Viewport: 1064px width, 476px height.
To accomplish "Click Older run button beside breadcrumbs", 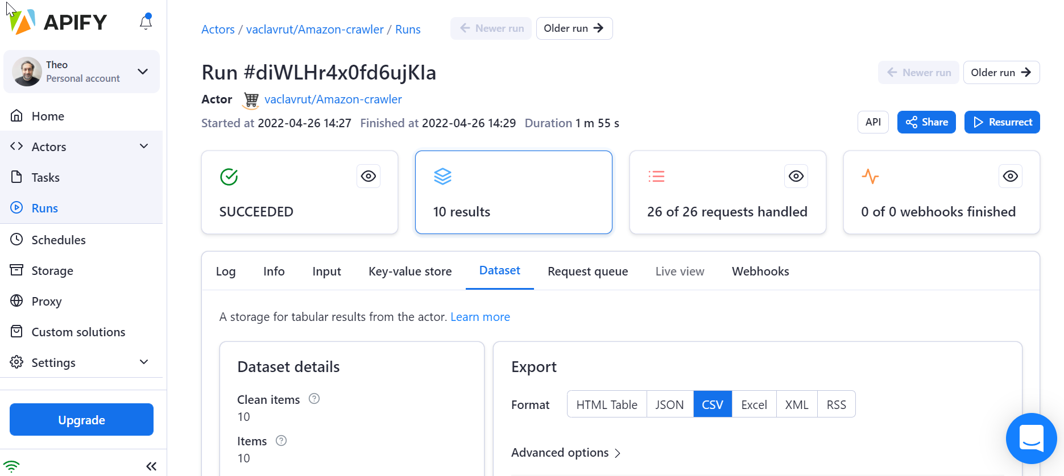I will pyautogui.click(x=574, y=28).
